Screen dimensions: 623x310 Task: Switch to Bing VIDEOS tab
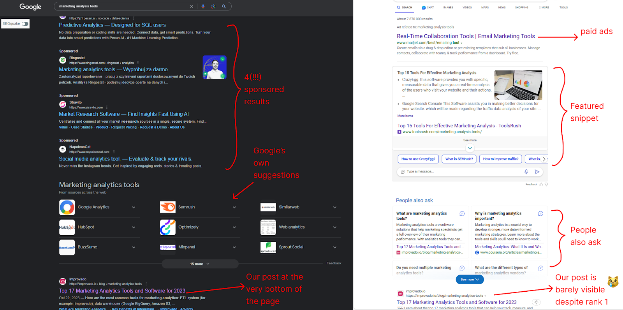tap(467, 7)
